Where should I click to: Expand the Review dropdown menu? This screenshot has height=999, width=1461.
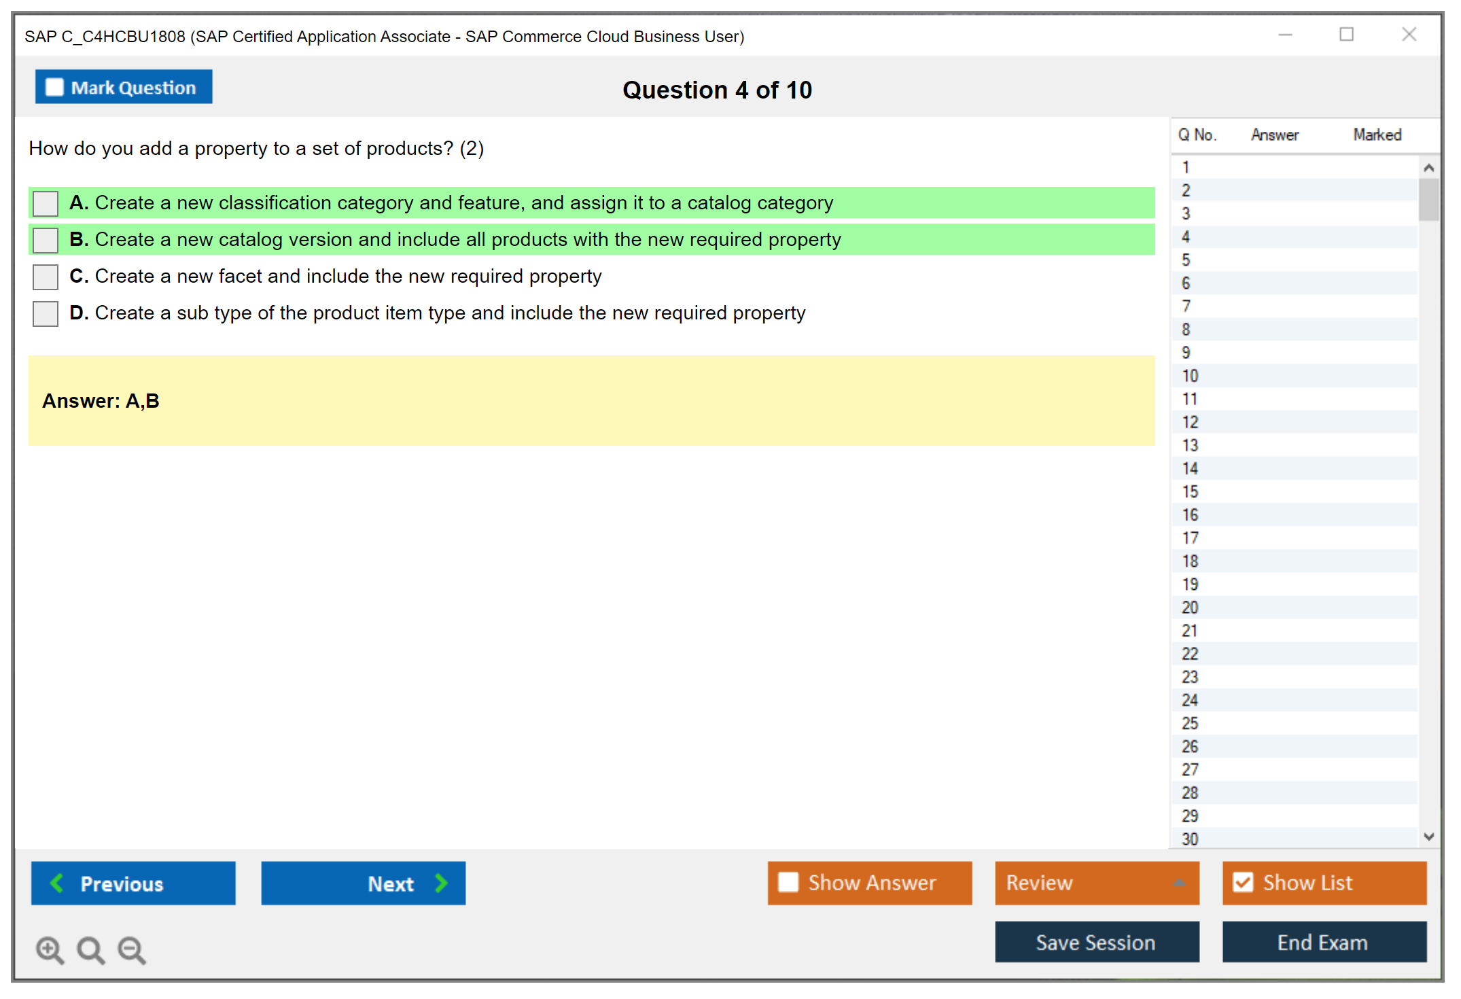point(1179,883)
